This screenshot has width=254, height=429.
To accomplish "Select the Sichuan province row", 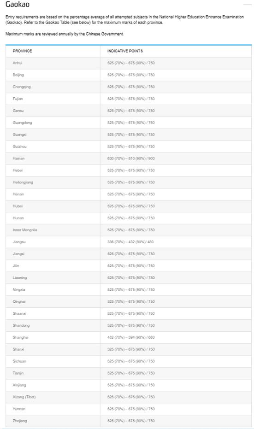I will click(x=128, y=361).
